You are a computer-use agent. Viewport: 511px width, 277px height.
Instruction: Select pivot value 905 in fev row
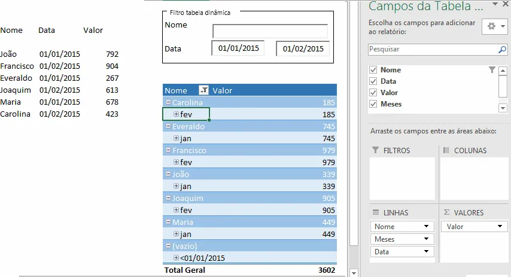coord(328,210)
